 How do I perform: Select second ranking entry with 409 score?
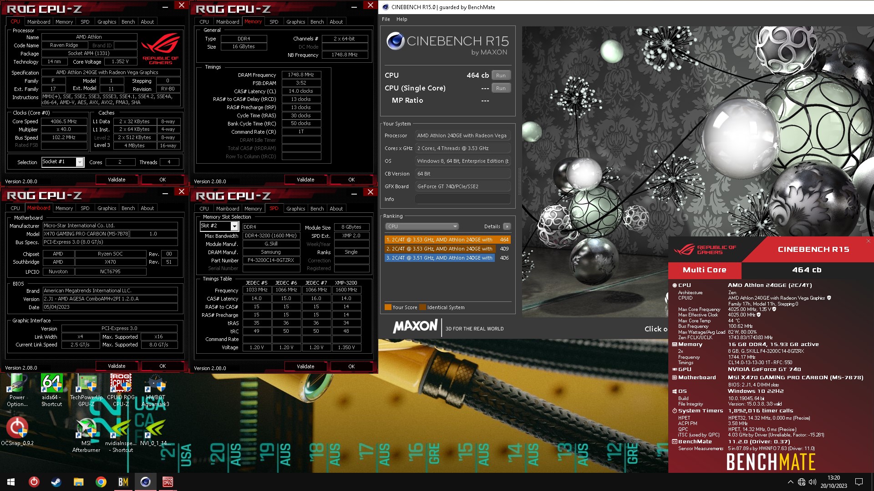click(447, 249)
